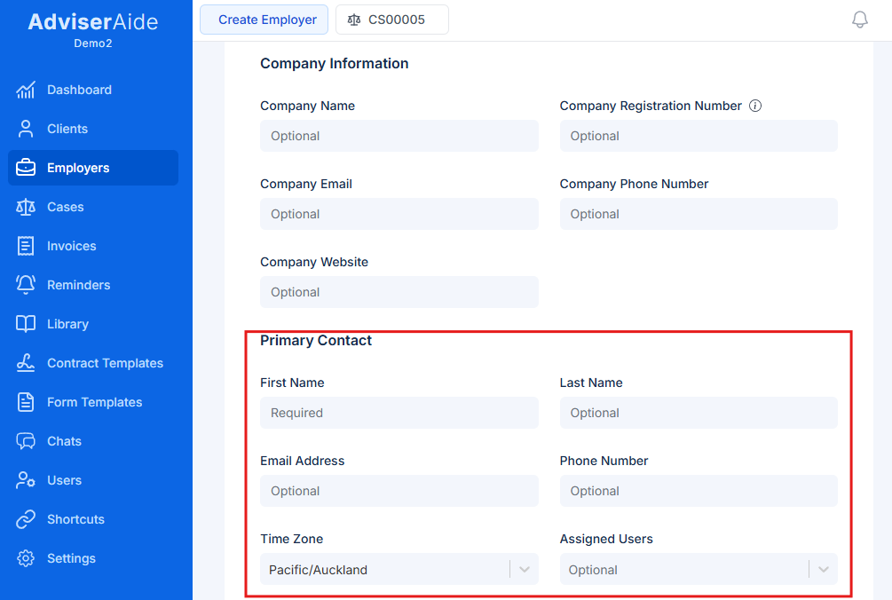Open the Cases menu label

click(66, 207)
